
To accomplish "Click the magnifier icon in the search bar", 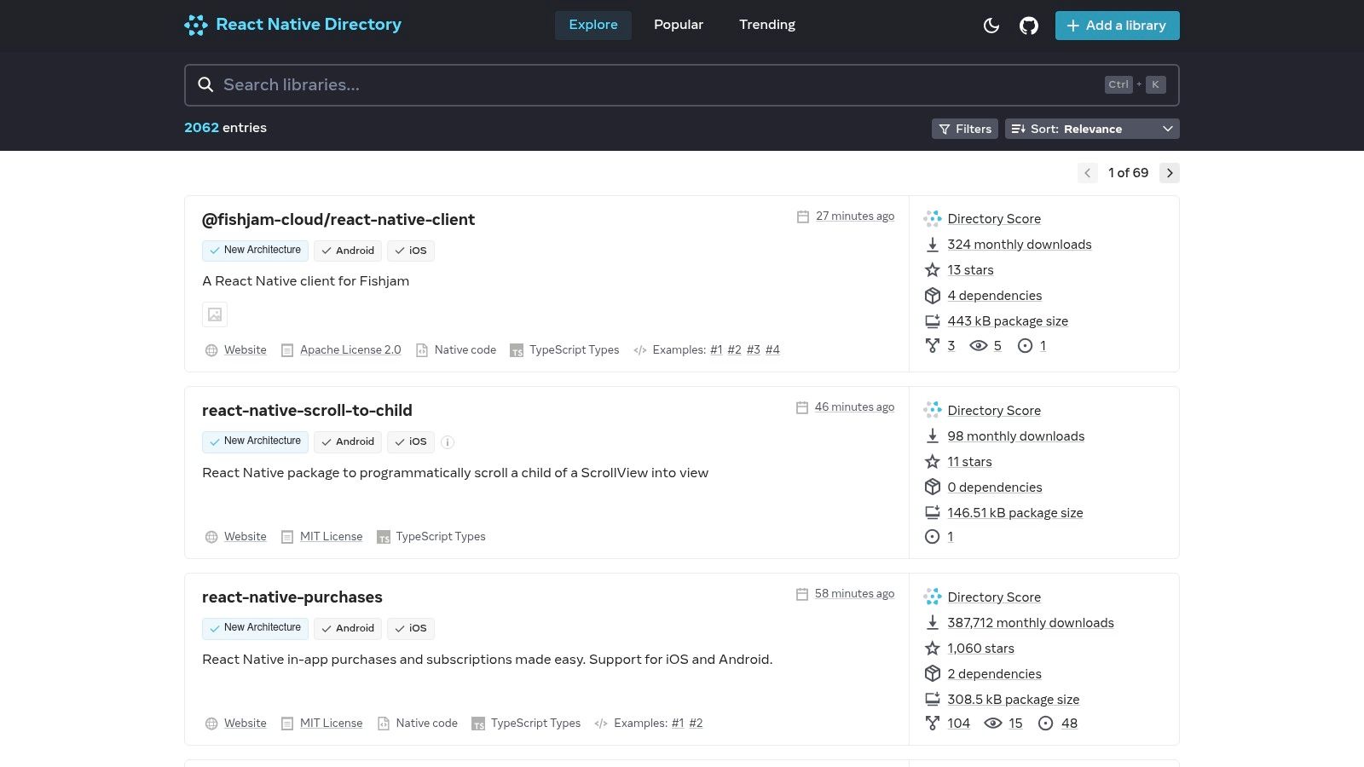I will point(205,84).
